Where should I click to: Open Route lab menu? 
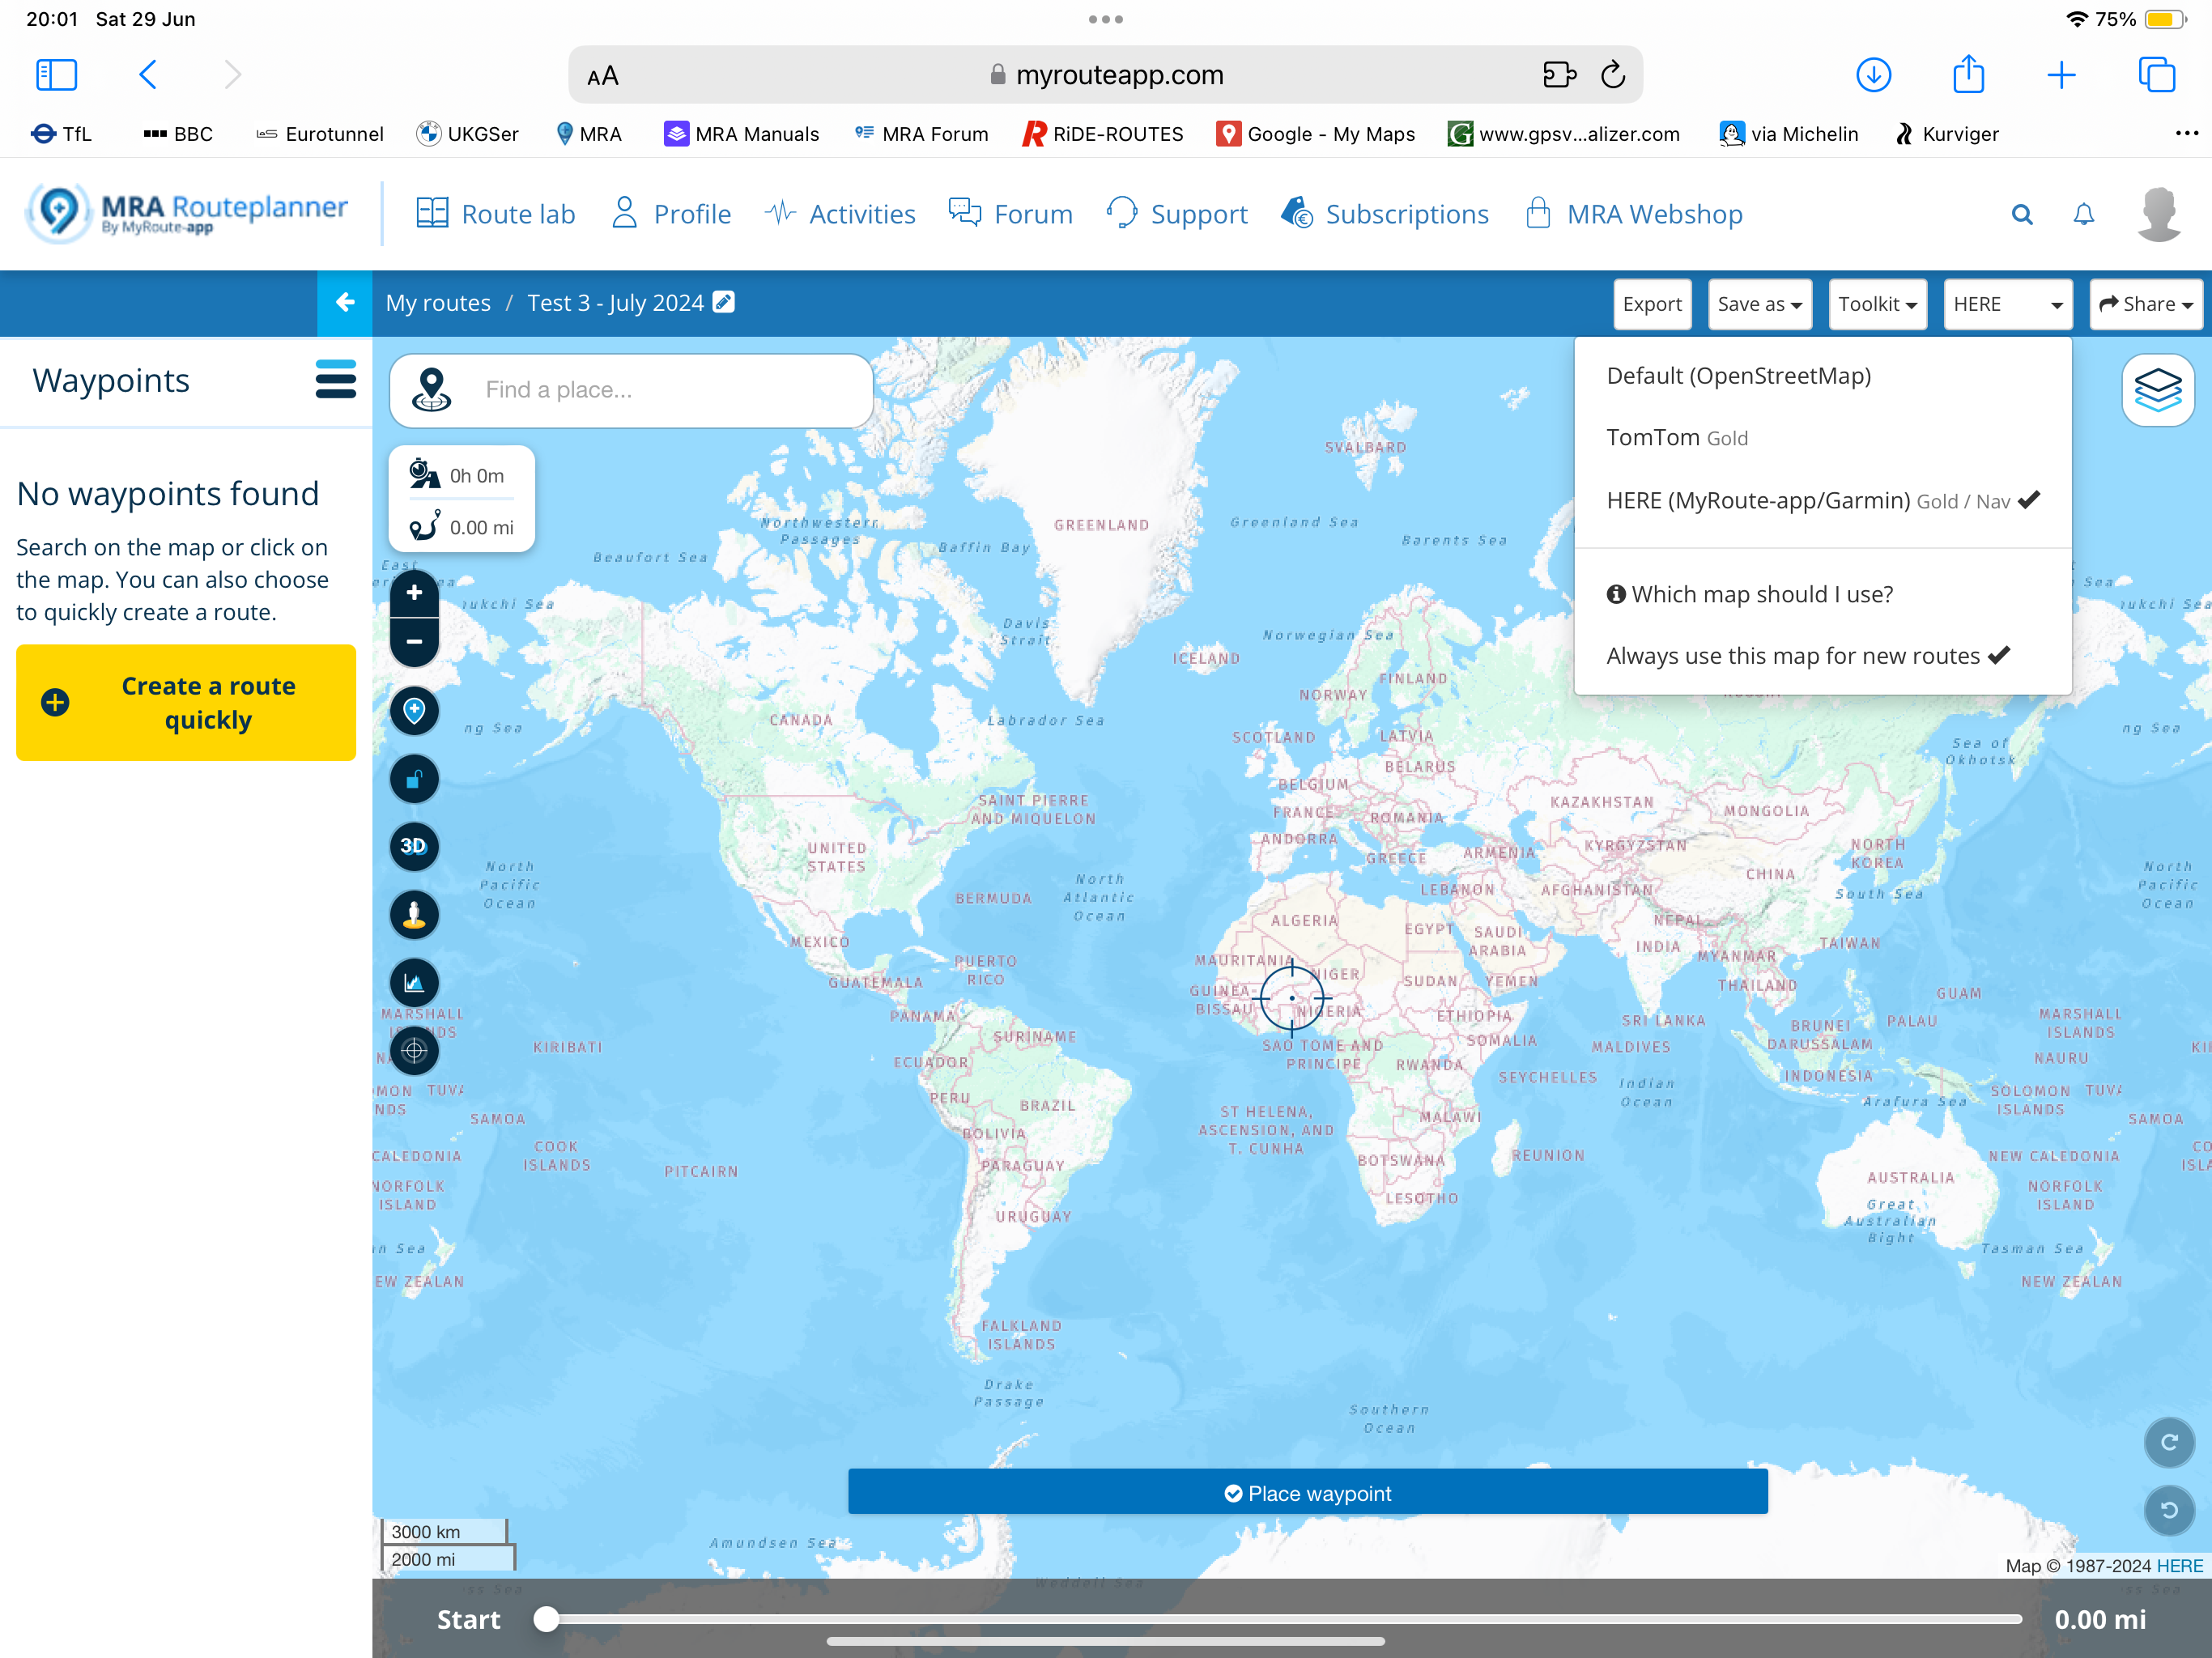[496, 214]
